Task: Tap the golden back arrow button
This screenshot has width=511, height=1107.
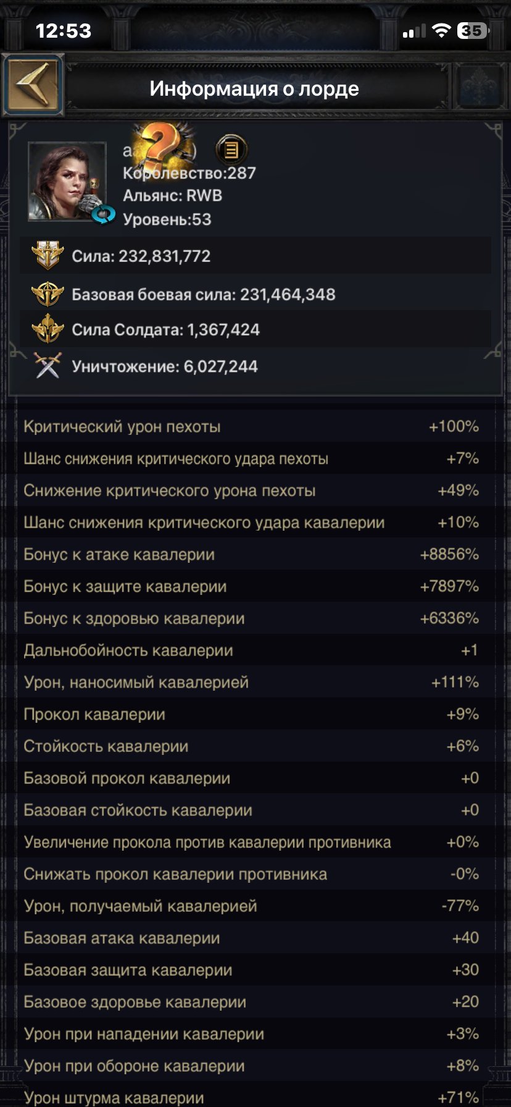Action: pyautogui.click(x=33, y=85)
